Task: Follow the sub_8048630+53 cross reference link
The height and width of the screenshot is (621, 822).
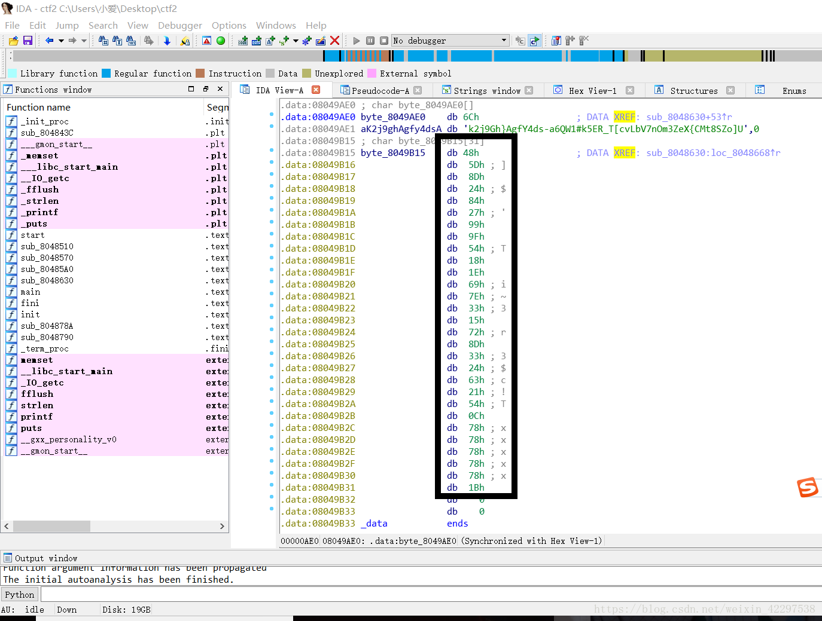Action: click(689, 117)
